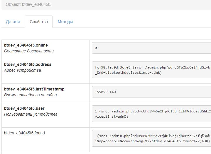Viewport: 211px width, 154px height.
Task: Click the btdev_e34045f5.address property name
Action: click(28, 64)
